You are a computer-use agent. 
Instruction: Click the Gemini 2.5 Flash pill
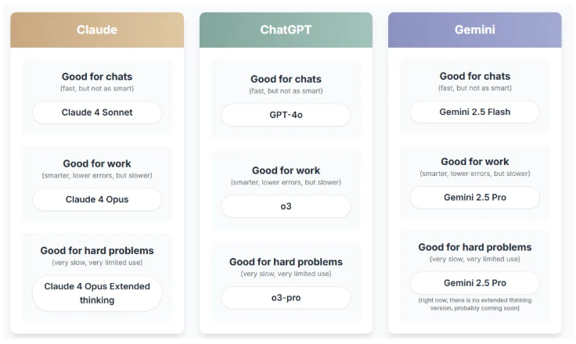(x=474, y=112)
